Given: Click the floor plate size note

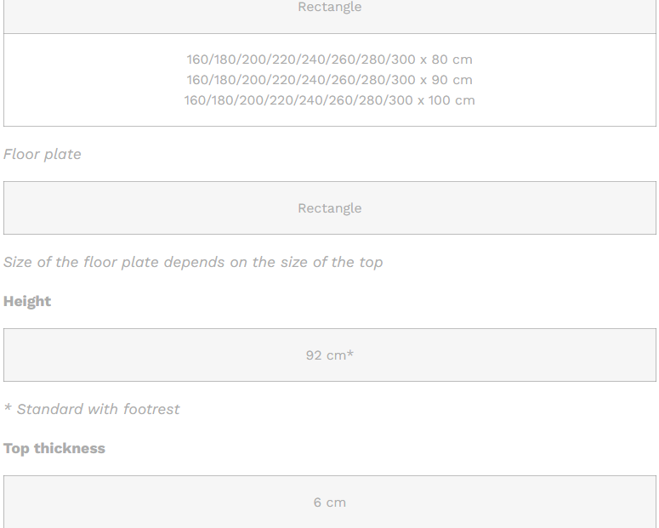Looking at the screenshot, I should pos(193,263).
